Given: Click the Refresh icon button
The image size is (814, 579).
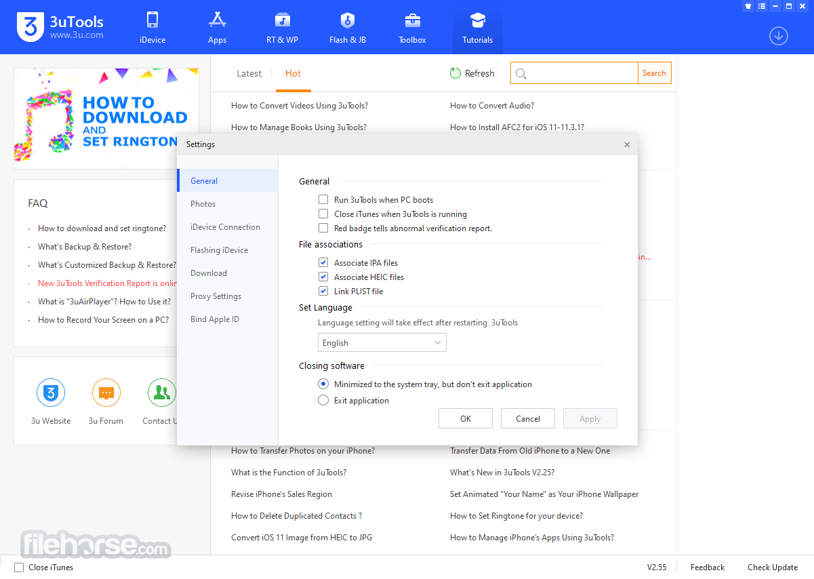Looking at the screenshot, I should (472, 73).
